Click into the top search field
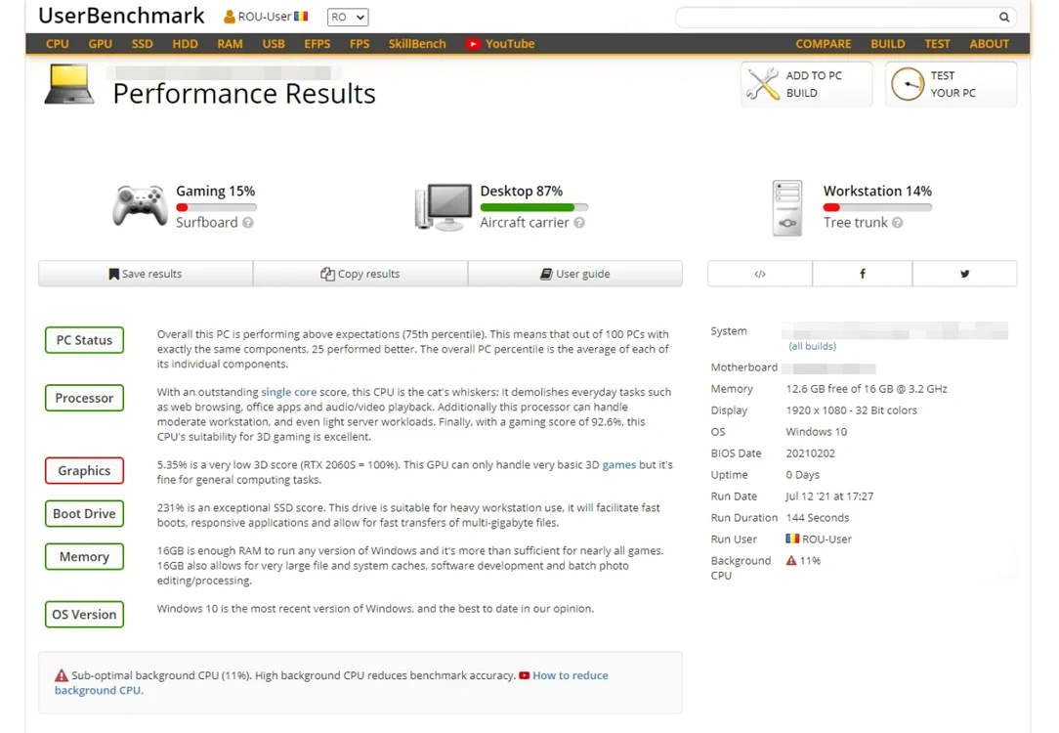This screenshot has height=733, width=1059. [x=837, y=17]
